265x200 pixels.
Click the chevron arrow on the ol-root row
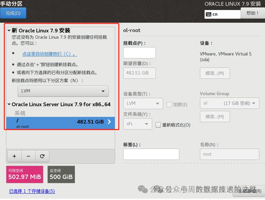(x=109, y=122)
